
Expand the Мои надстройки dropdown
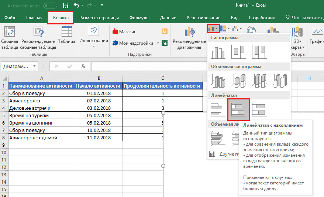click(158, 43)
